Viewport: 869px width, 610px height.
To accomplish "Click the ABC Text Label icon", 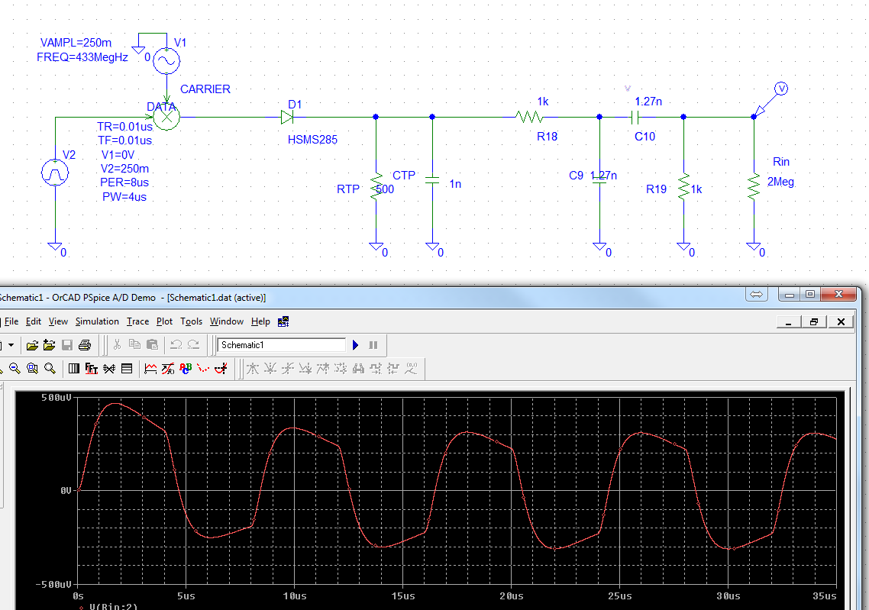I will 186,369.
